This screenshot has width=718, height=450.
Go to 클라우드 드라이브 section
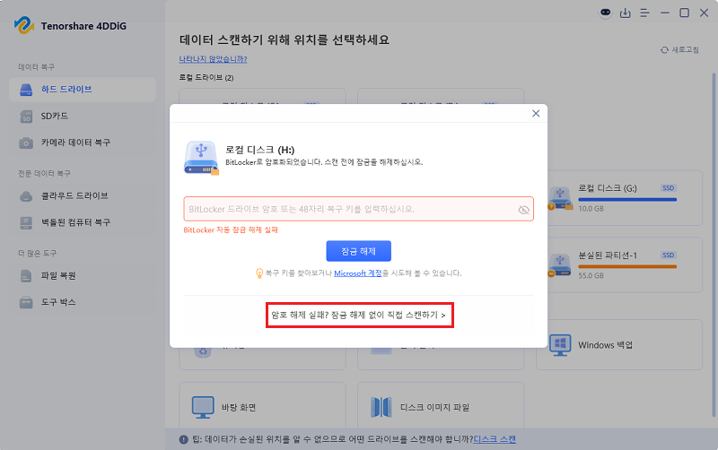(82, 196)
